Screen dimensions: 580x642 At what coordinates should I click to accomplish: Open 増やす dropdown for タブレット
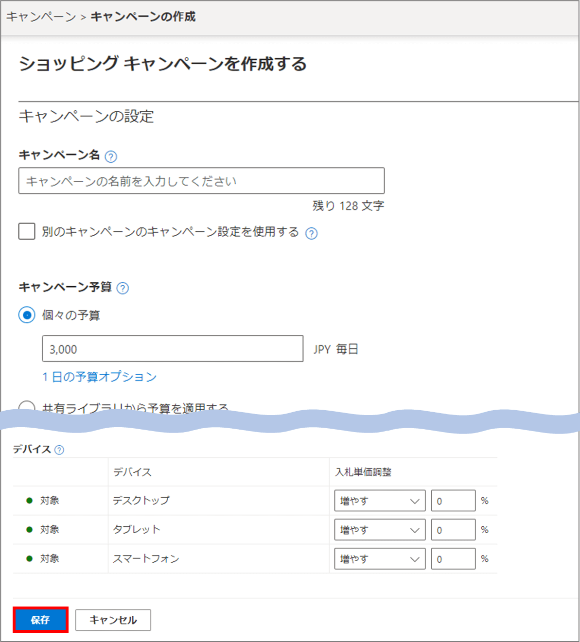[380, 530]
